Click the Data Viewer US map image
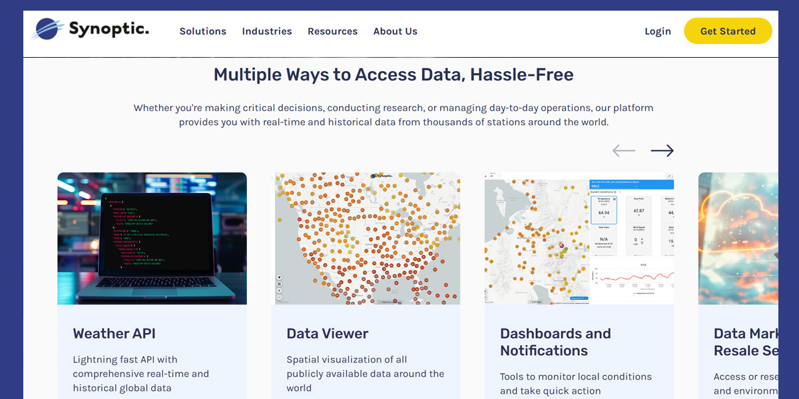Screen dimensions: 799x399 [367, 238]
